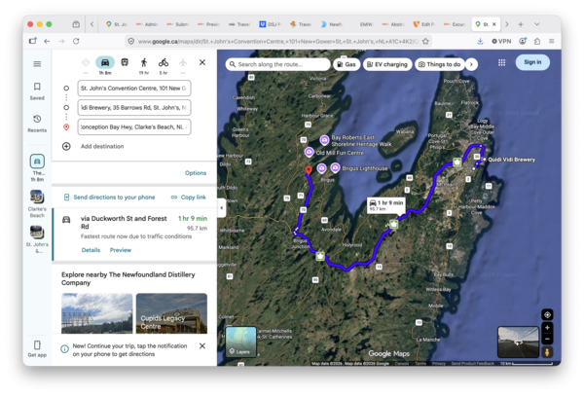Click Brigus Lighthouse map marker
The width and height of the screenshot is (584, 396).
[x=335, y=168]
